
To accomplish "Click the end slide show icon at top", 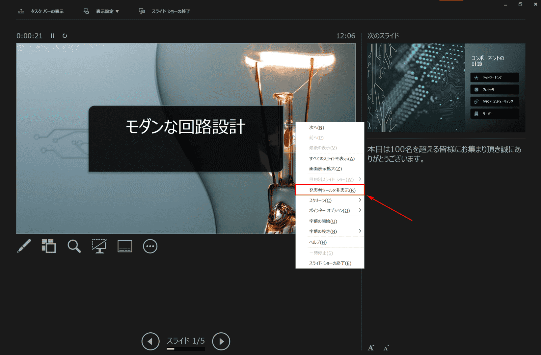I will coord(142,11).
